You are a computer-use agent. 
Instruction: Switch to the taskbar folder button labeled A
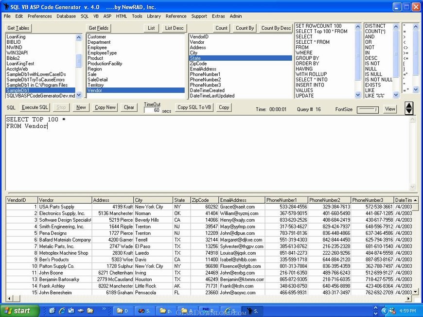[x=188, y=311]
